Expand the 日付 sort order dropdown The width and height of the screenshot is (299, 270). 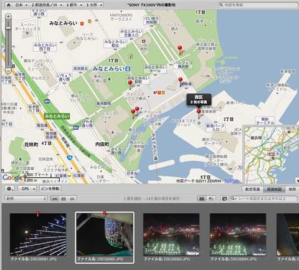click(26, 199)
